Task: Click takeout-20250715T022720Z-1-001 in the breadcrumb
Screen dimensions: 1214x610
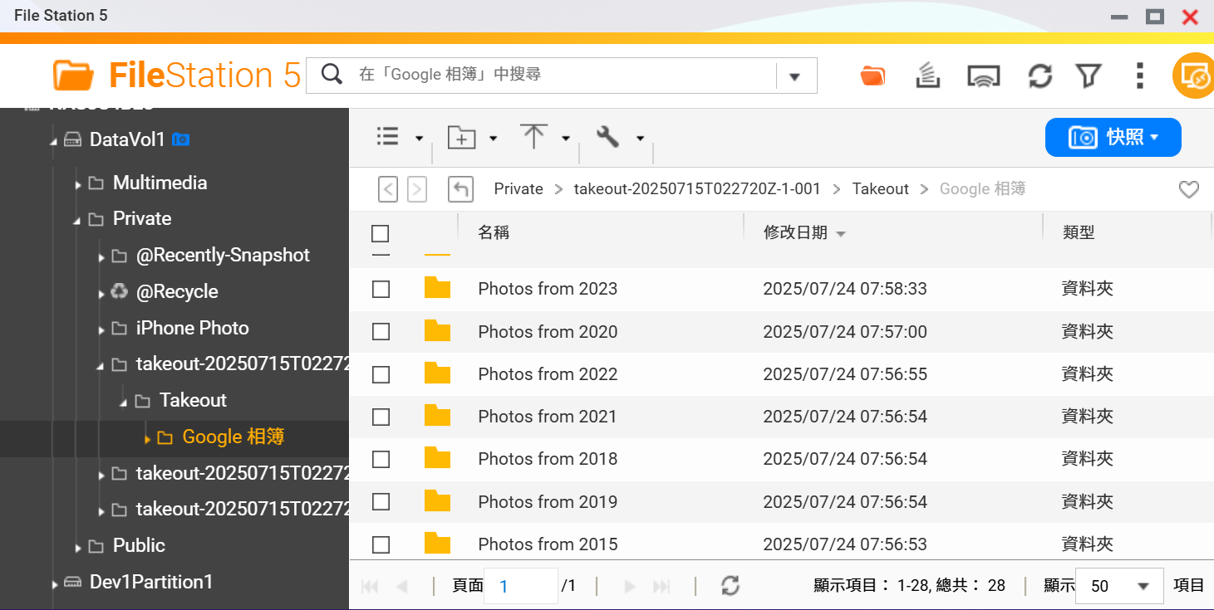Action: [x=697, y=189]
